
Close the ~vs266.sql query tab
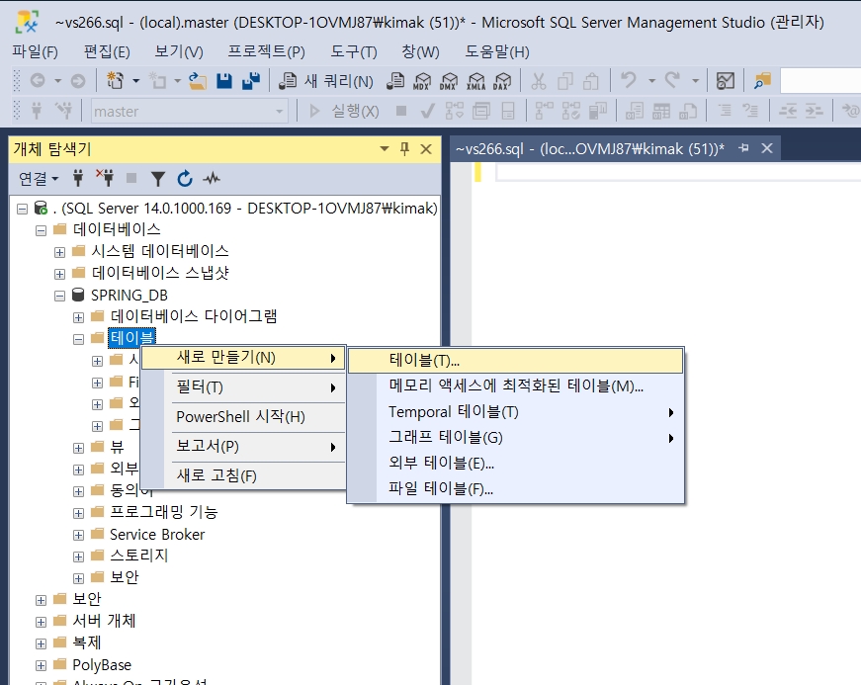click(x=767, y=148)
